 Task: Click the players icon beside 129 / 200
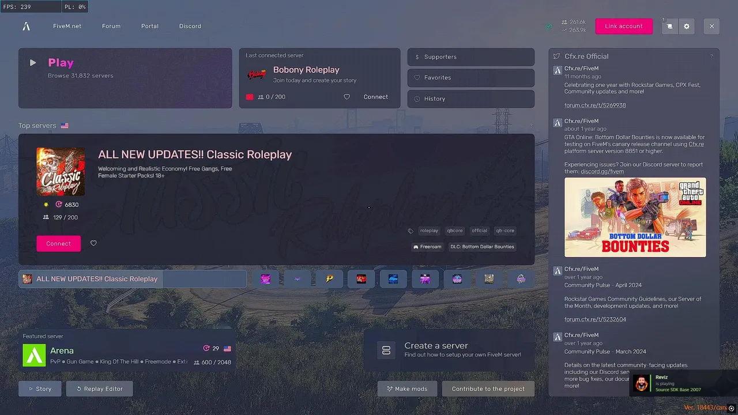click(46, 217)
